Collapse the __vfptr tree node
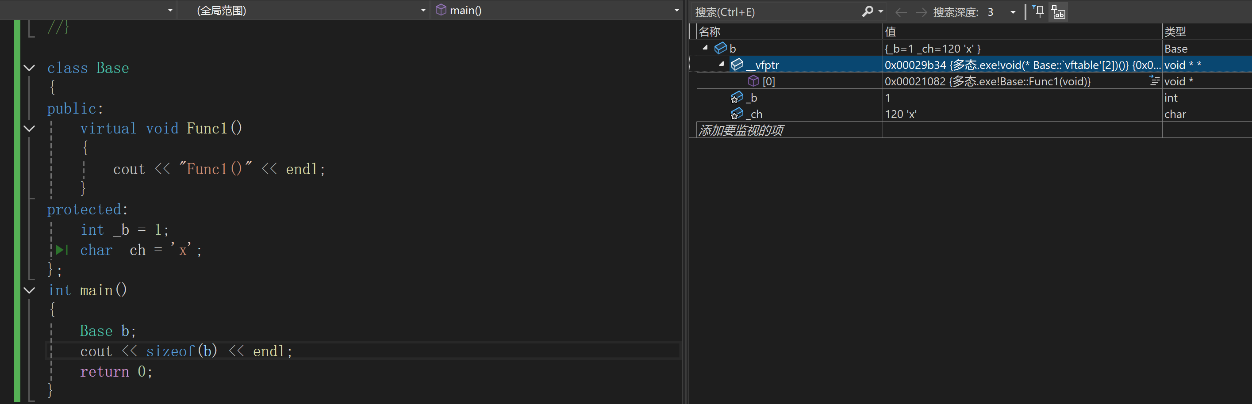 (x=722, y=64)
